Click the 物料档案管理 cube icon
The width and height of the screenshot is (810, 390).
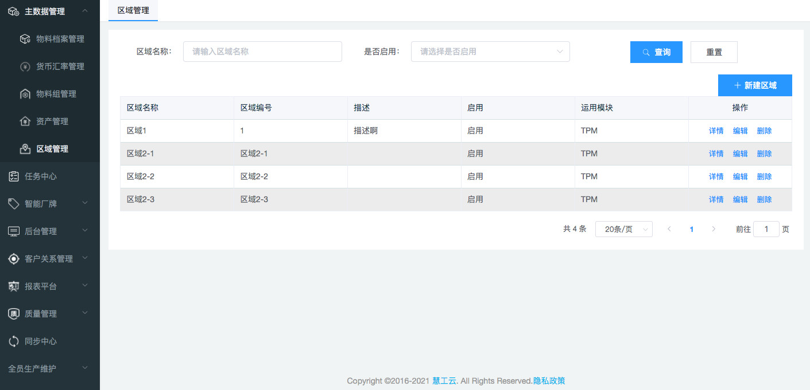(25, 39)
